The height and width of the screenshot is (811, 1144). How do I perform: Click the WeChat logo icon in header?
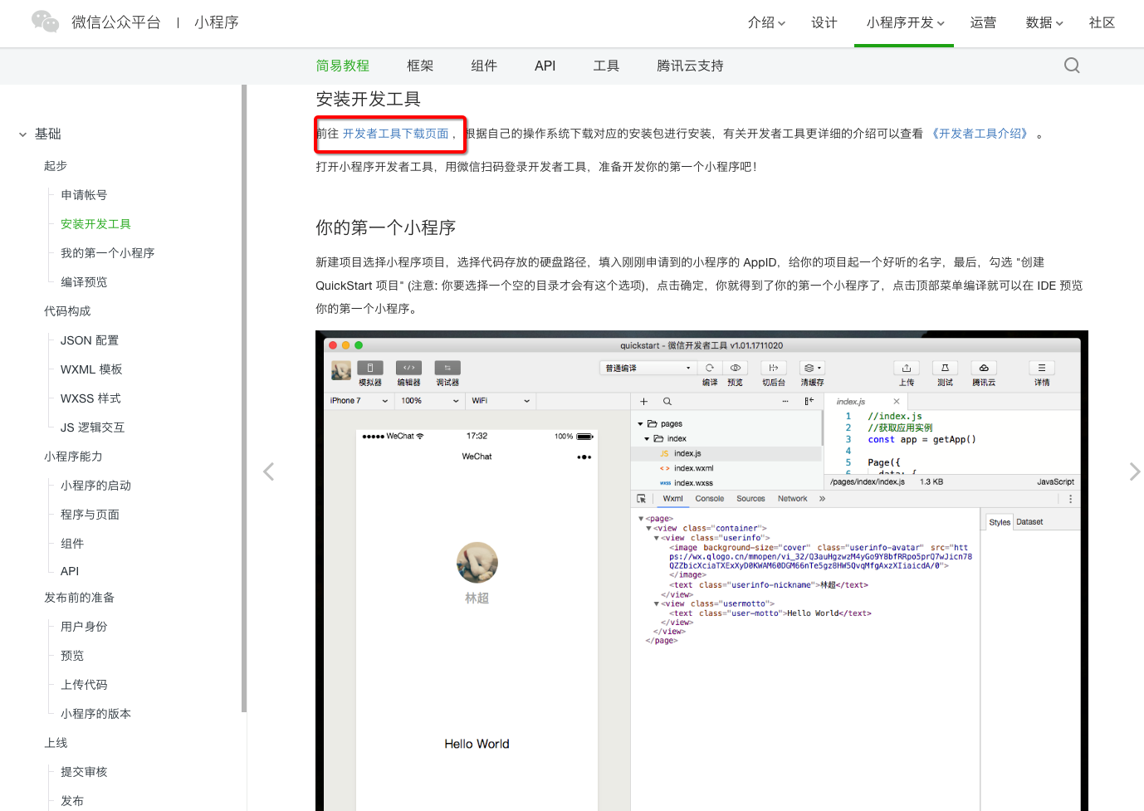(45, 22)
